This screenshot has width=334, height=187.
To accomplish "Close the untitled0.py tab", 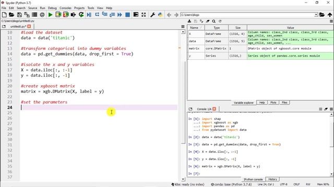I will click(x=29, y=26).
